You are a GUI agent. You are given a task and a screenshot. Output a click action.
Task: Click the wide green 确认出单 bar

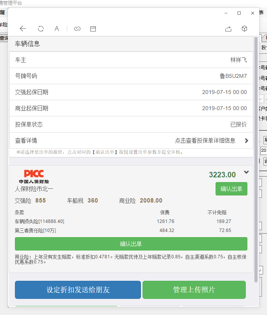131,244
